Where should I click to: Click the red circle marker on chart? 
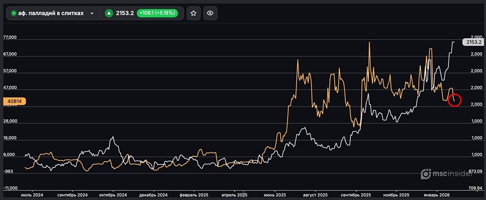point(454,100)
